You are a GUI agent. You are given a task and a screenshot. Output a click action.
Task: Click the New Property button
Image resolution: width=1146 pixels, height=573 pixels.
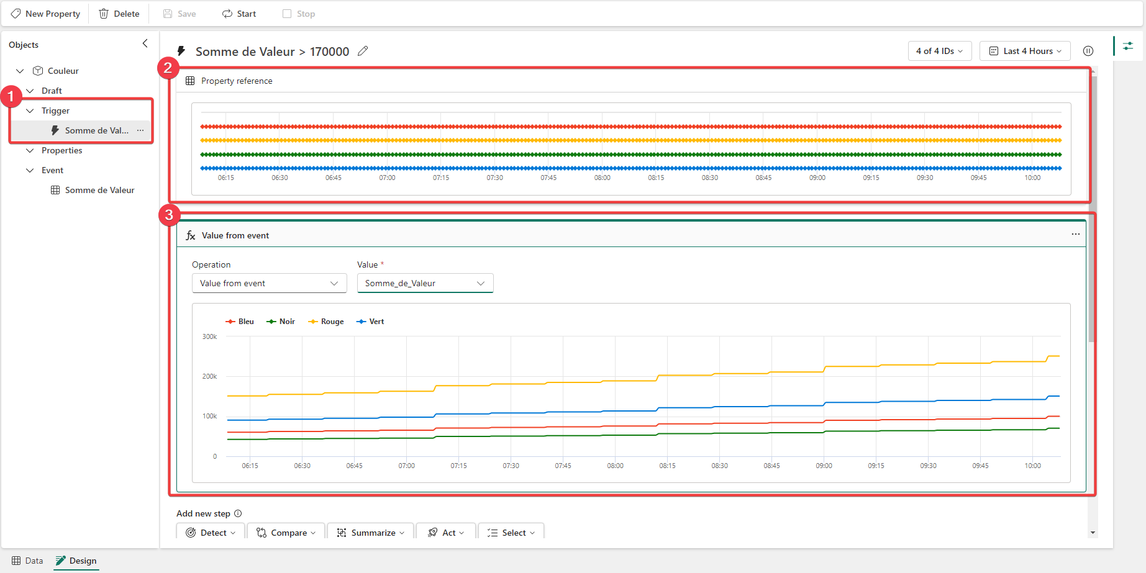45,14
